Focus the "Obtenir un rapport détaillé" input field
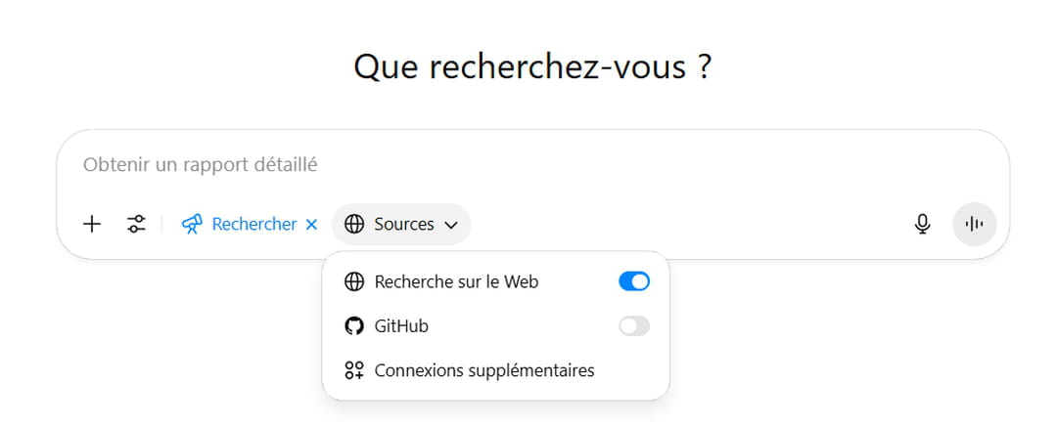 (489, 165)
